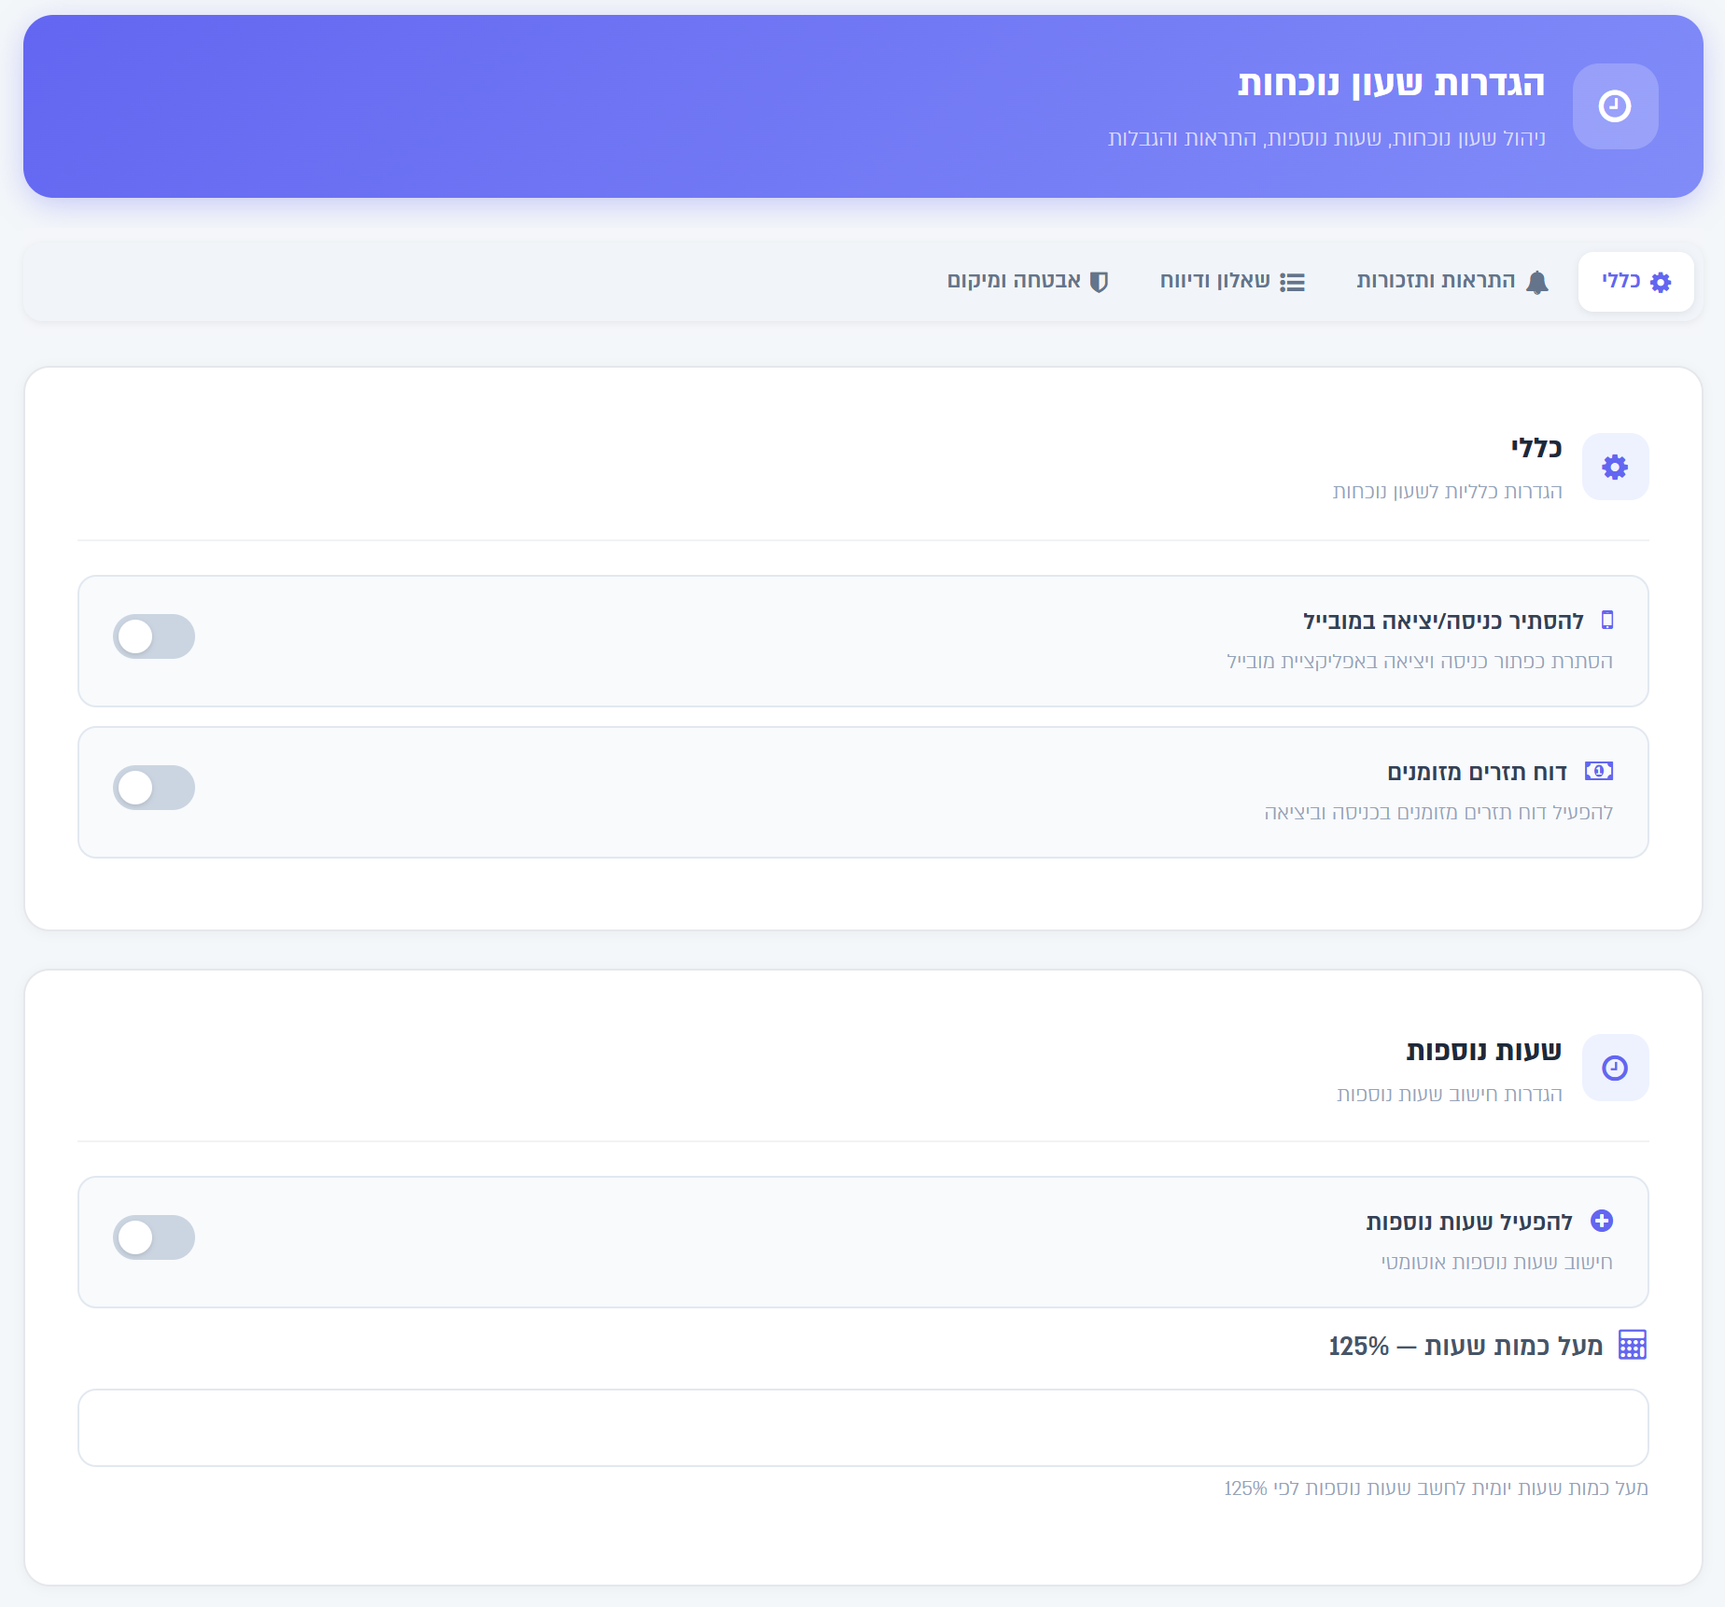The height and width of the screenshot is (1607, 1725).
Task: Click the clock icon in the page header
Action: click(1615, 106)
